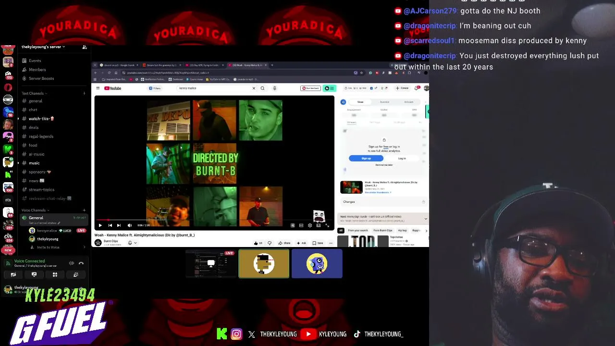Select the 'Hip hop' chip
615x346 pixels.
(403, 231)
